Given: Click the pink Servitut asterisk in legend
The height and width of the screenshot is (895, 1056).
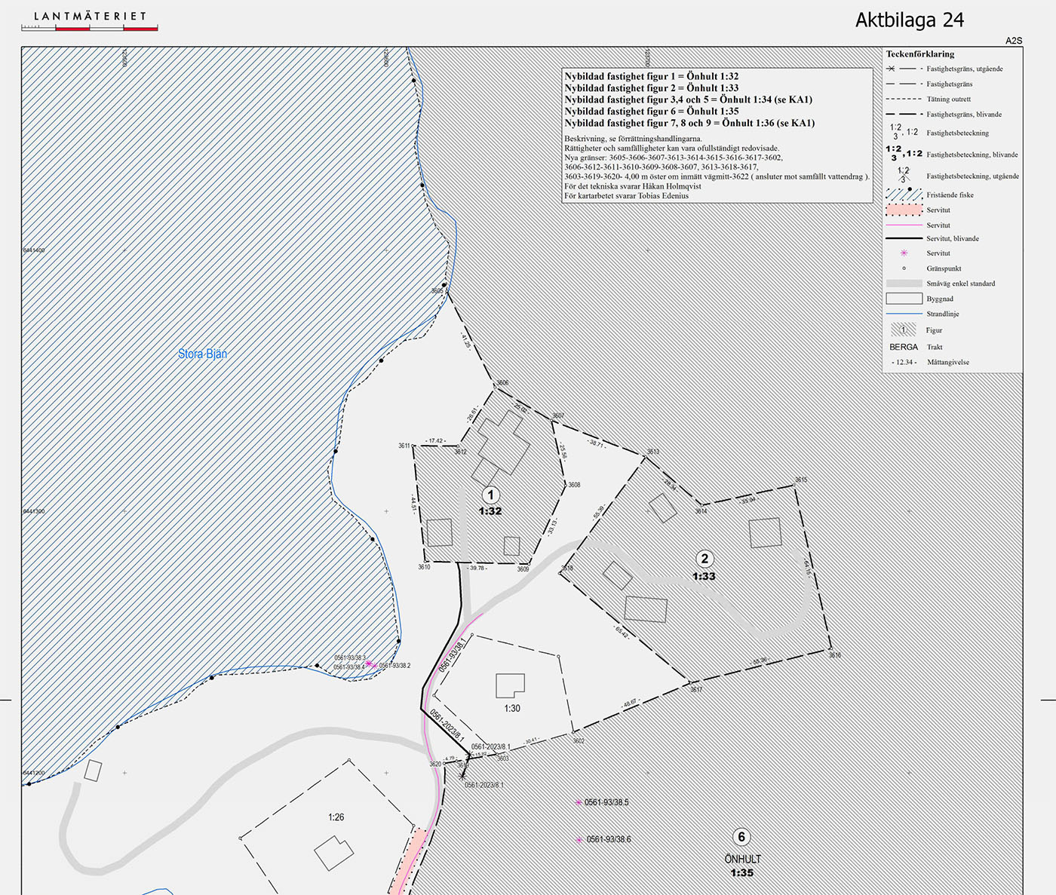Looking at the screenshot, I should [904, 253].
